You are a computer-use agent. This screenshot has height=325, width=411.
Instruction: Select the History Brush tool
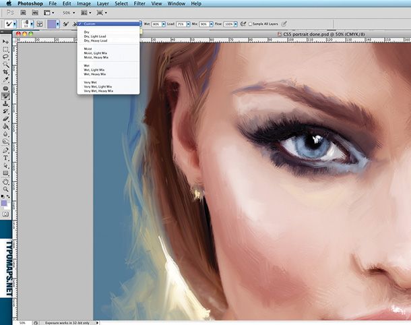[x=5, y=111]
